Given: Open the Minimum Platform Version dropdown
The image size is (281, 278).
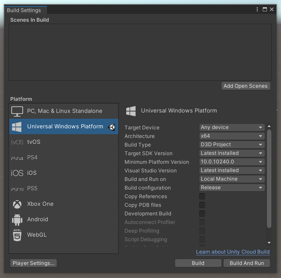Looking at the screenshot, I should (x=232, y=162).
